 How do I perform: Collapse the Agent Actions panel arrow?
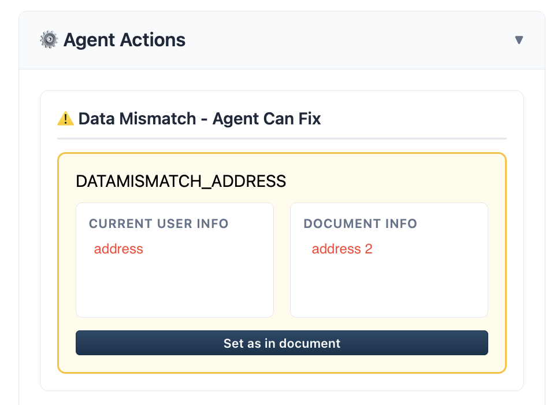(x=519, y=40)
